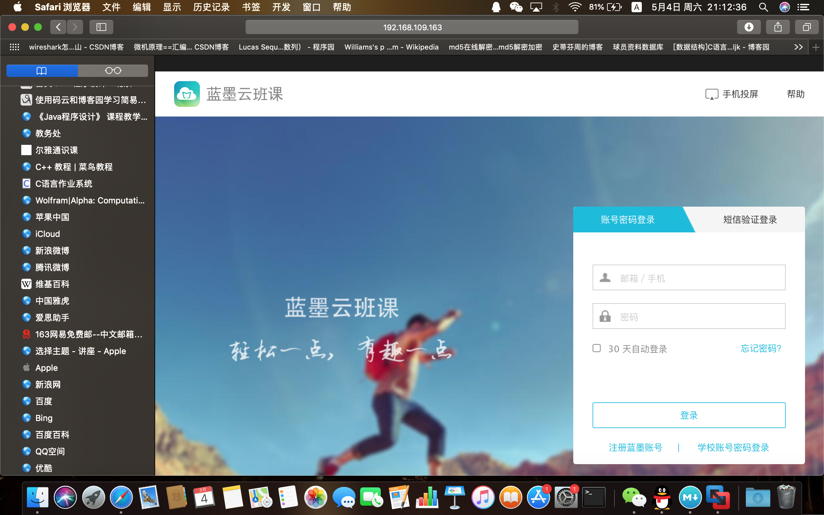Viewport: 824px width, 515px height.
Task: Open the 文件 menu
Action: [x=111, y=7]
